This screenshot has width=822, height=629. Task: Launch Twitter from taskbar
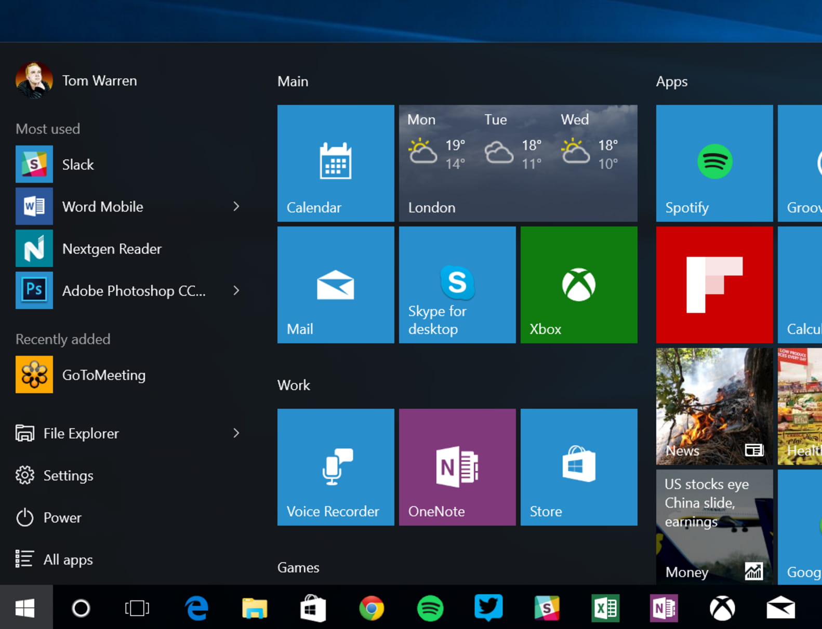488,607
